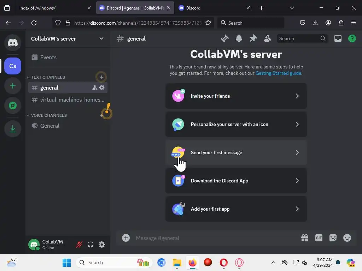This screenshot has height=271, width=362.
Task: Toggle deafen headphones button
Action: (x=90, y=245)
